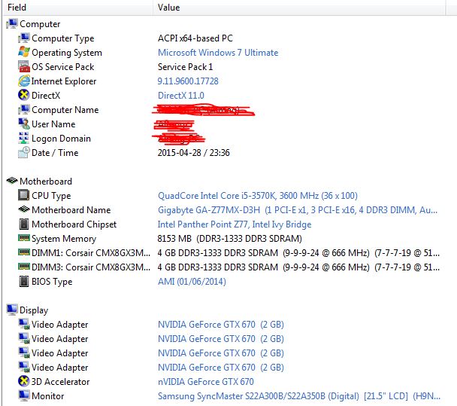
Task: Select the Computer section header
Action: [40, 24]
